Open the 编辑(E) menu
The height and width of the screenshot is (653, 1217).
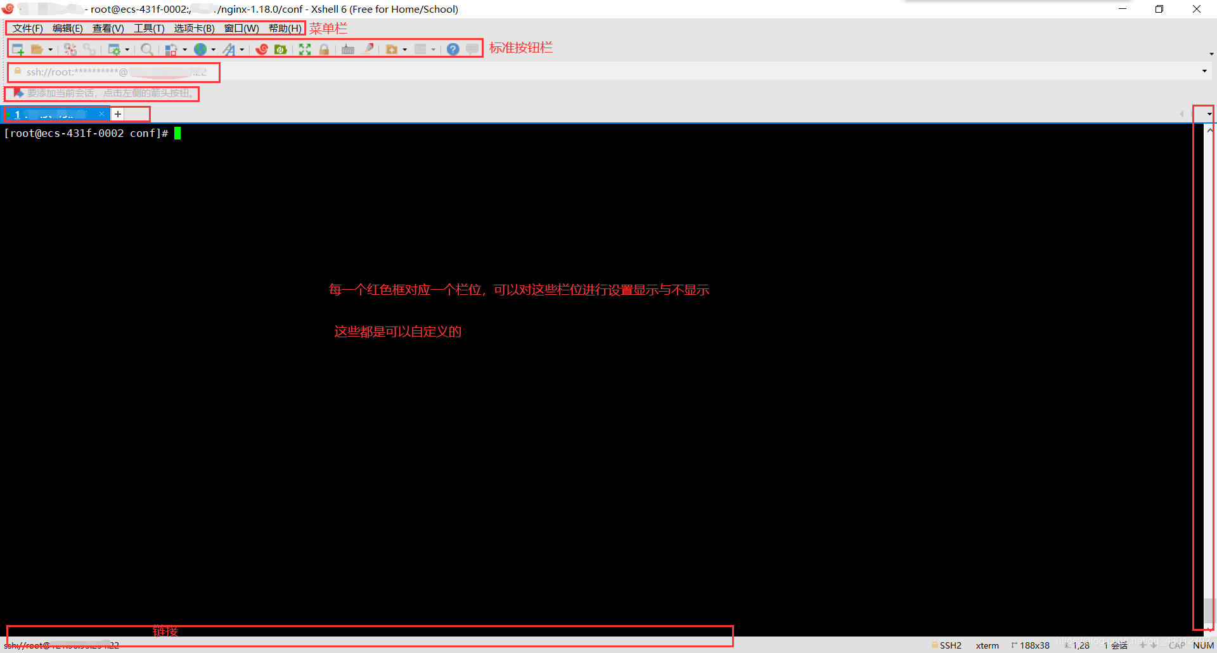pos(68,29)
